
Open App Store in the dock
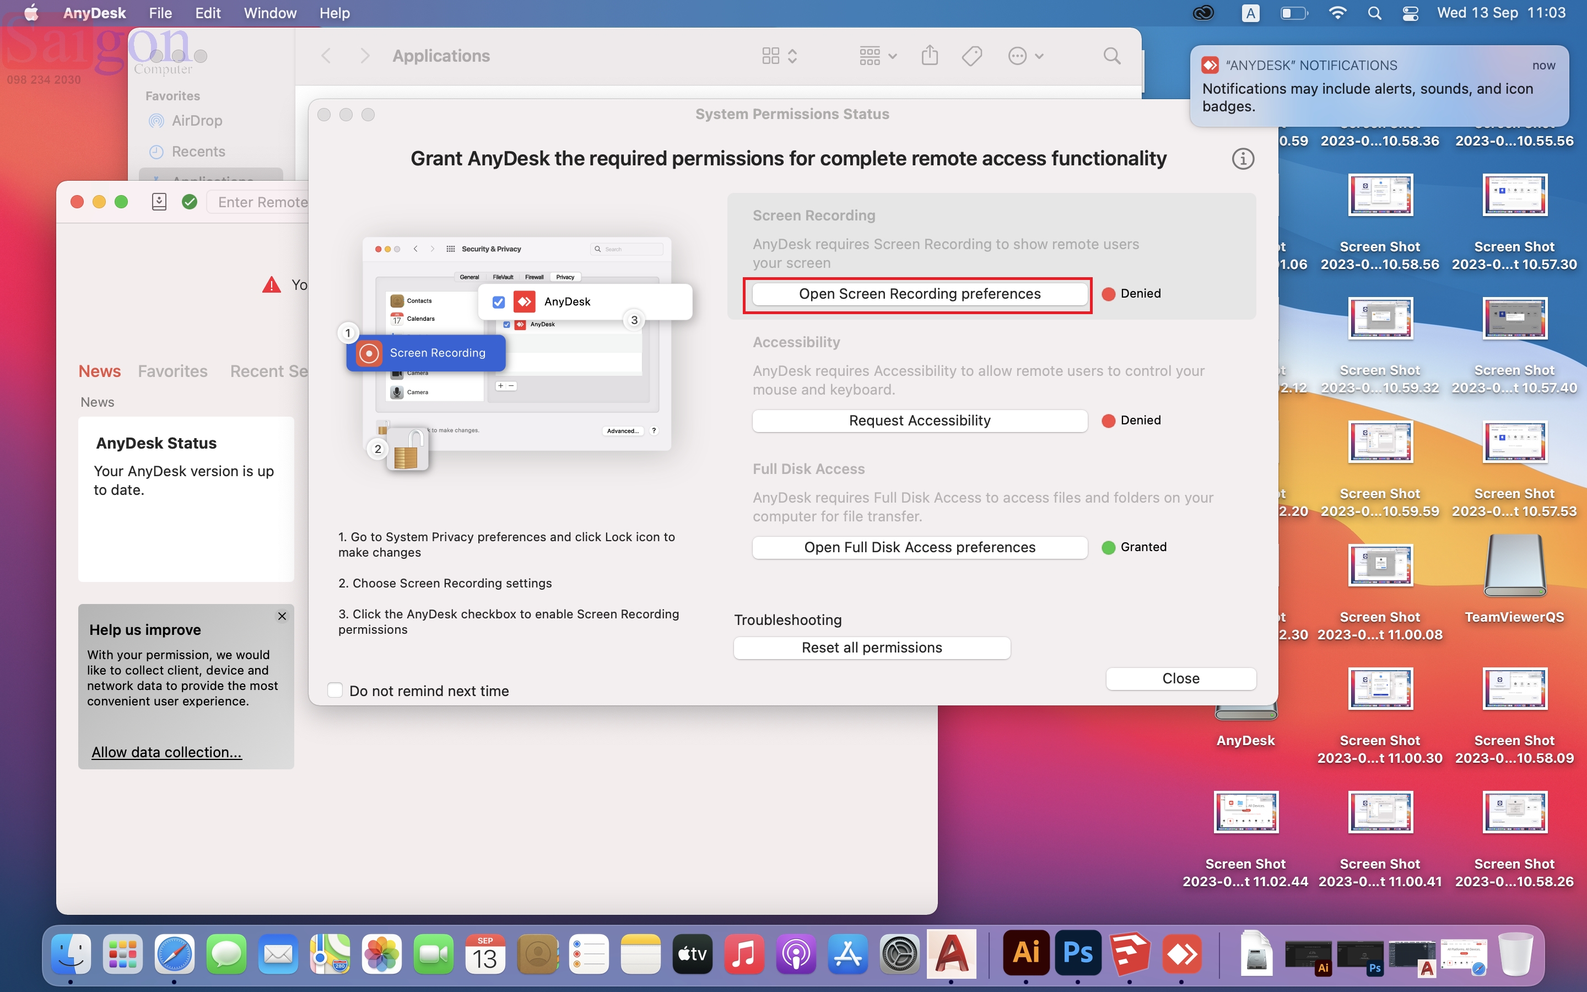pyautogui.click(x=848, y=954)
